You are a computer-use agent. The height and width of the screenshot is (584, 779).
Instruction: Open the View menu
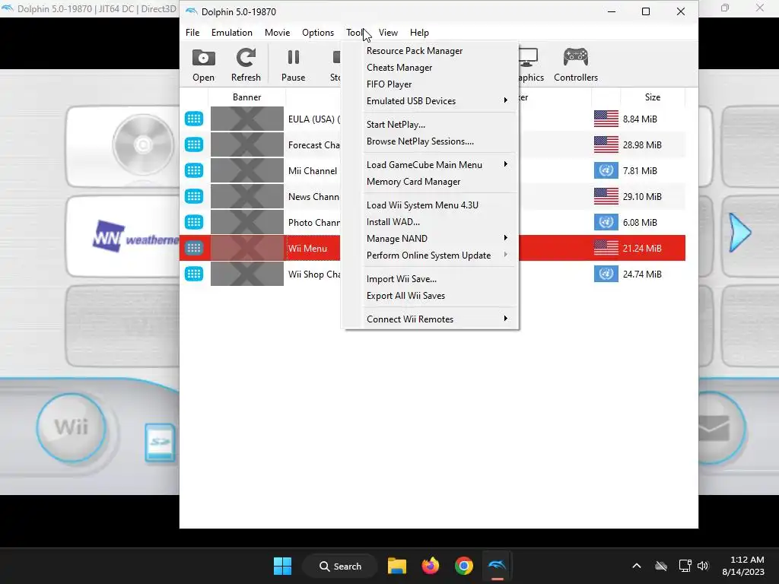point(388,32)
